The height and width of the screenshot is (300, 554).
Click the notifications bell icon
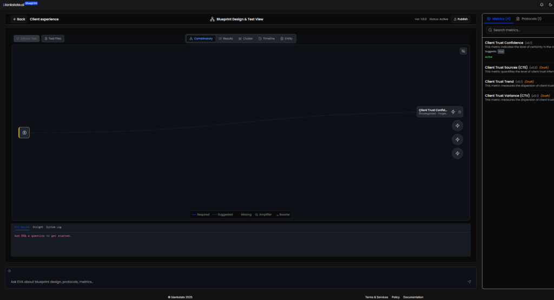[x=542, y=4]
